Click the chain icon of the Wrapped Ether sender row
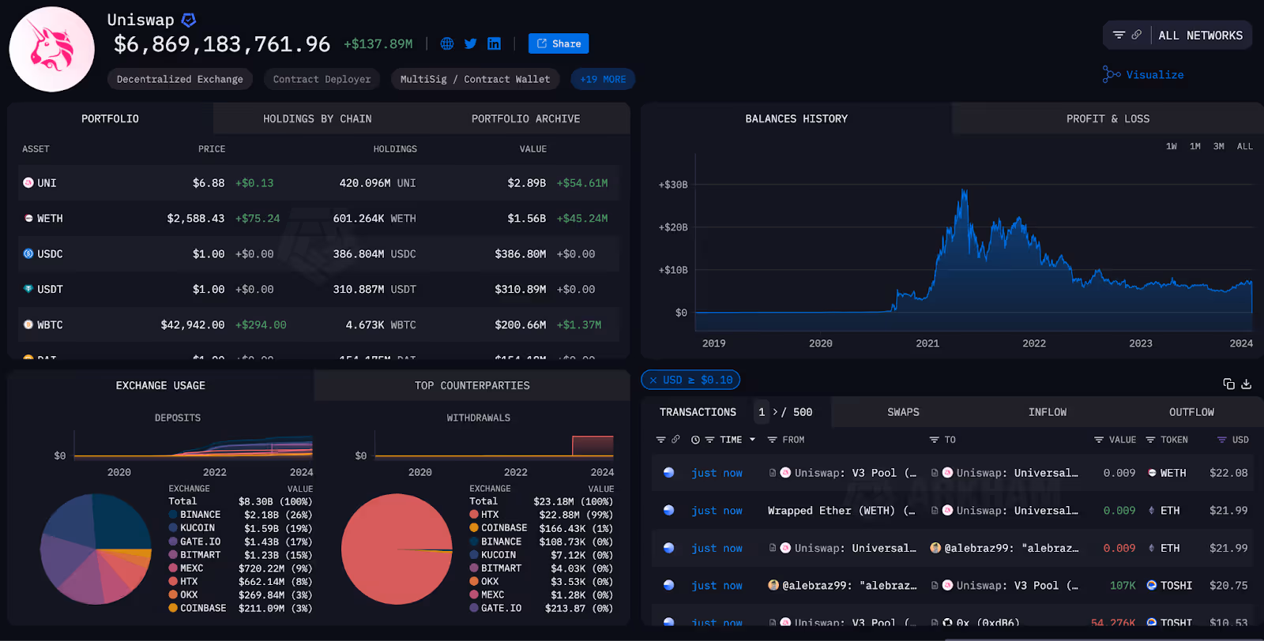 coord(668,510)
